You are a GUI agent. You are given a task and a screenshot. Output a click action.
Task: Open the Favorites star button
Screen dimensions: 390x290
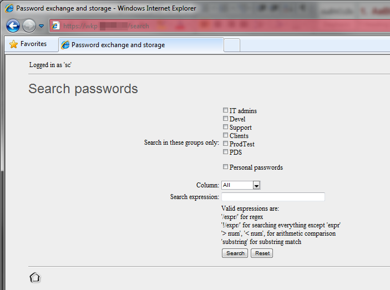28,44
